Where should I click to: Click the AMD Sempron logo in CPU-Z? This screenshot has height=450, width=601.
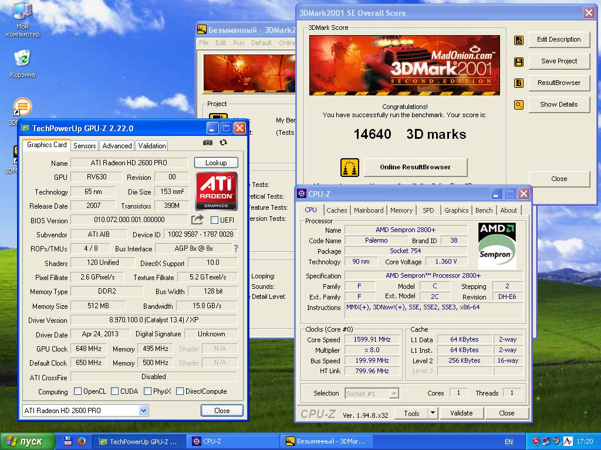pos(497,246)
